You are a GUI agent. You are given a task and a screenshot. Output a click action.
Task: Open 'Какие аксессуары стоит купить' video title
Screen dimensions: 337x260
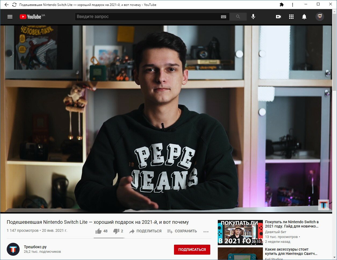tap(291, 251)
